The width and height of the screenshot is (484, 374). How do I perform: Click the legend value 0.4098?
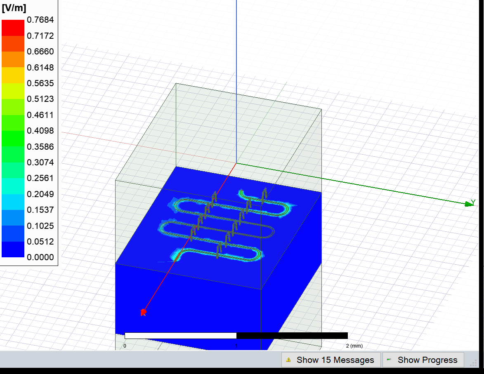click(x=40, y=131)
